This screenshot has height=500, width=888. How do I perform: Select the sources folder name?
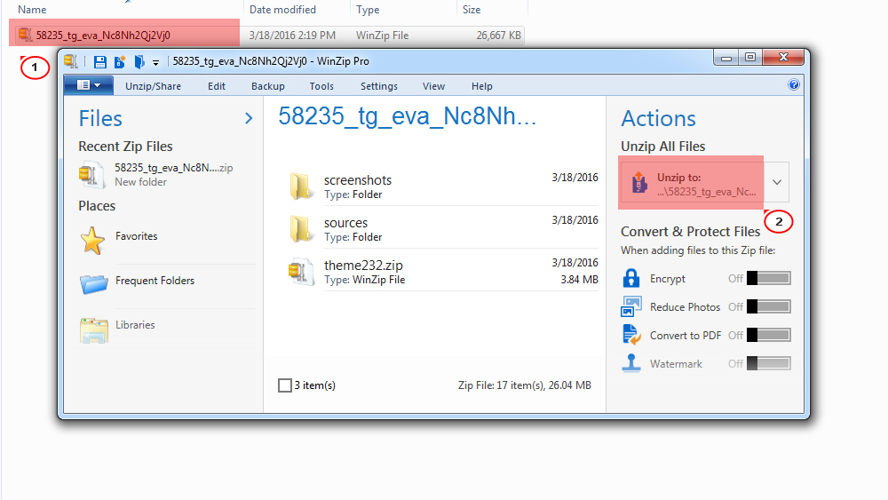click(345, 223)
